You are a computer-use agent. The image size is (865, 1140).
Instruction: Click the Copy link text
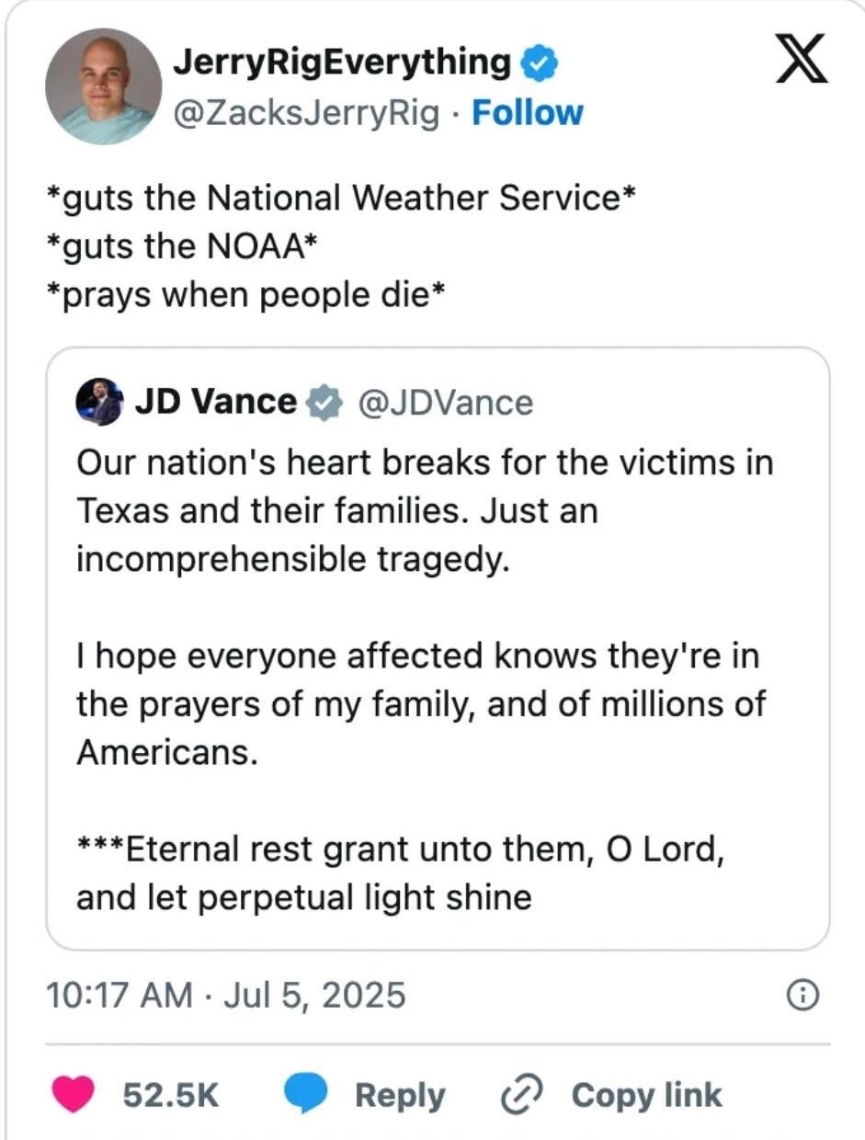tap(646, 1095)
